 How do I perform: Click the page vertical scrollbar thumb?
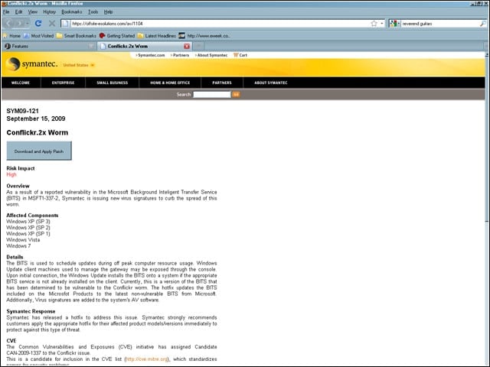487,139
